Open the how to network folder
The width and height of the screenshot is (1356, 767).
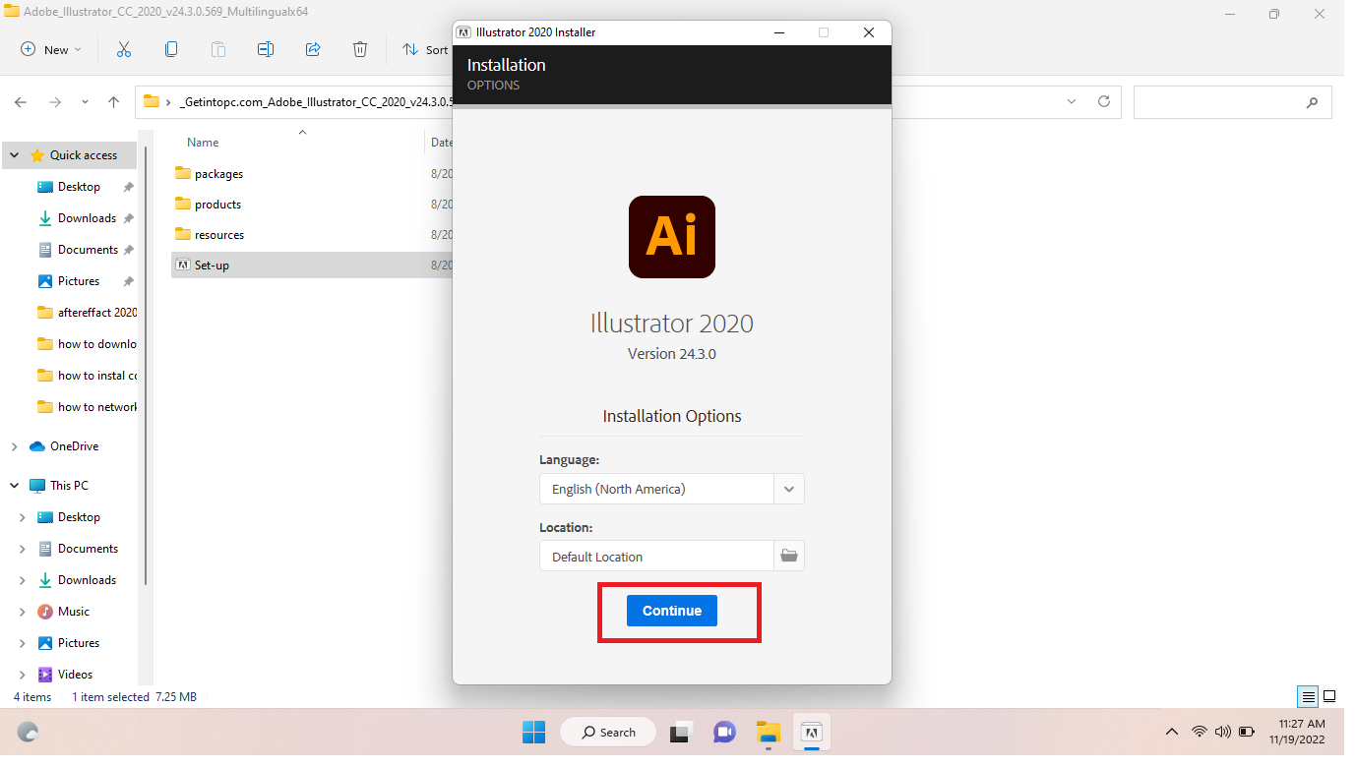tap(87, 407)
